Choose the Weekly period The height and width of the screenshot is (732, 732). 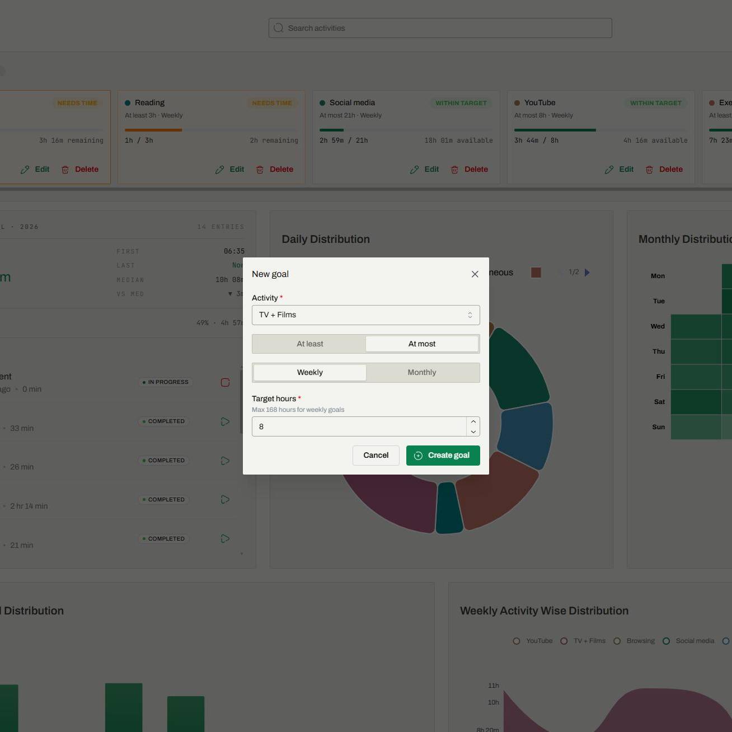pyautogui.click(x=310, y=373)
